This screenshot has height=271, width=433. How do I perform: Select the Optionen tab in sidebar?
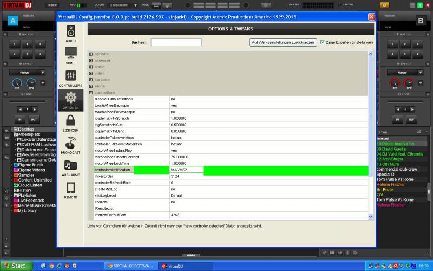pos(70,100)
